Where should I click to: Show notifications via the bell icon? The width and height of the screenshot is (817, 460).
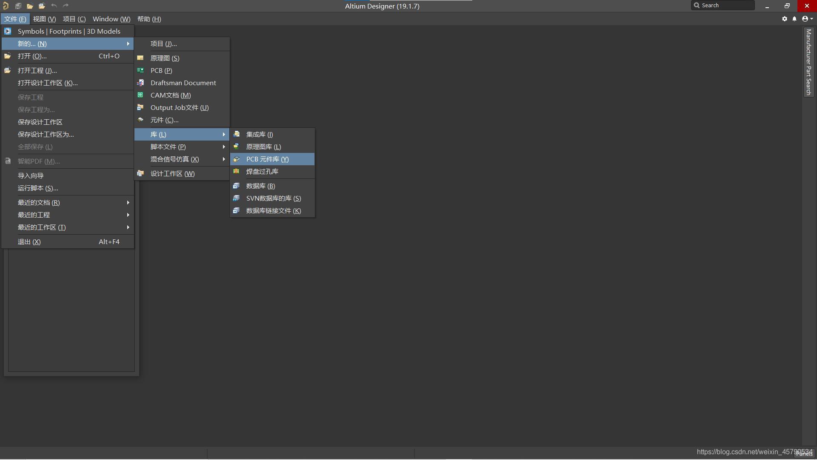click(x=794, y=19)
